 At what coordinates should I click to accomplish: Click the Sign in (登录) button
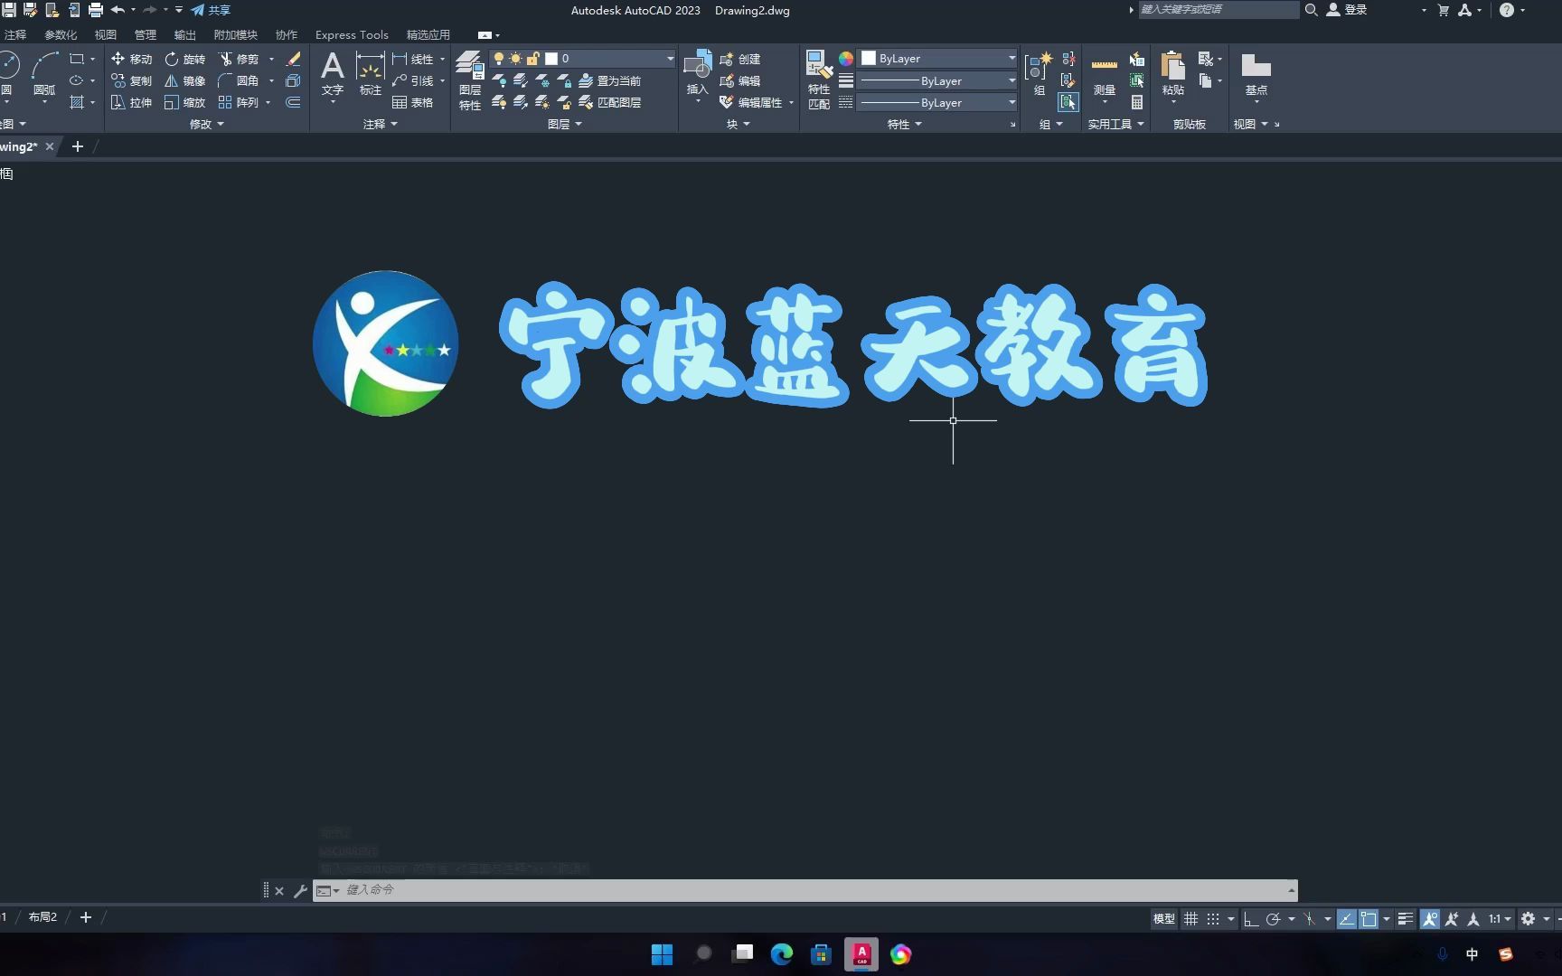[x=1347, y=10]
